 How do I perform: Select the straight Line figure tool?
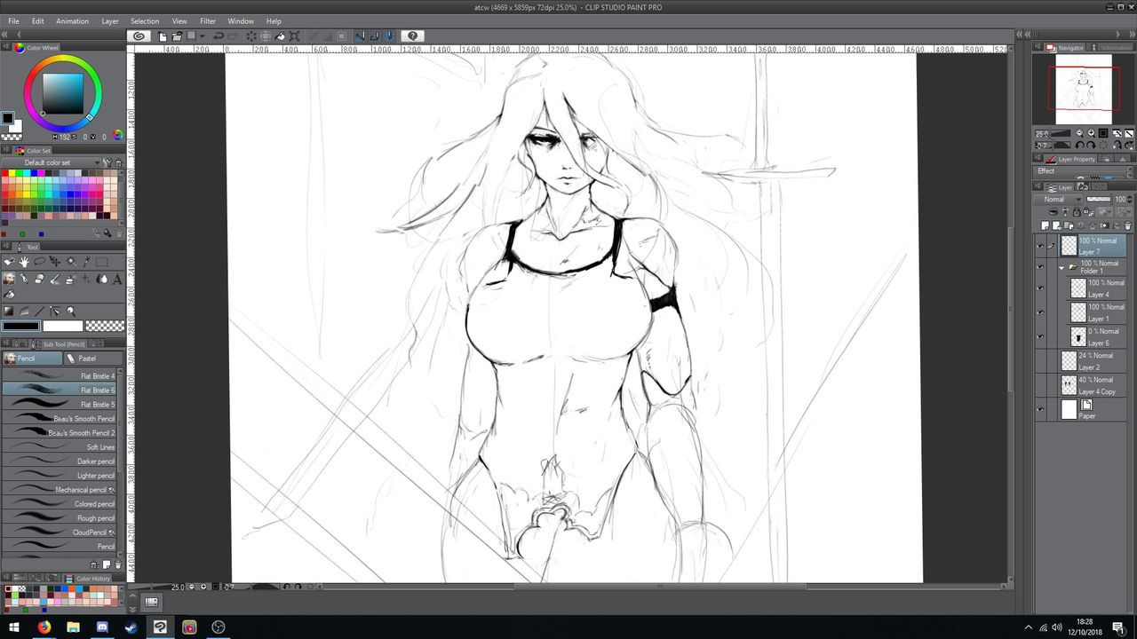(x=39, y=311)
